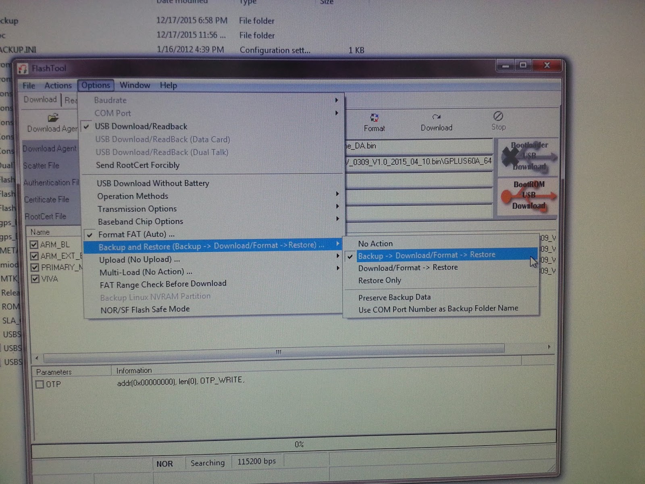Viewport: 645px width, 484px height.
Task: Click the Parameters column header
Action: (71, 371)
